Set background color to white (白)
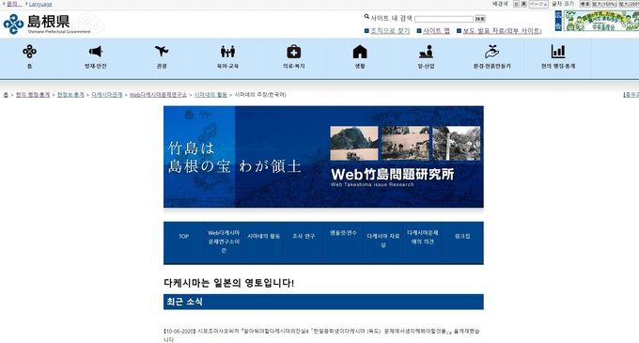This screenshot has width=639, height=343. 516,4
